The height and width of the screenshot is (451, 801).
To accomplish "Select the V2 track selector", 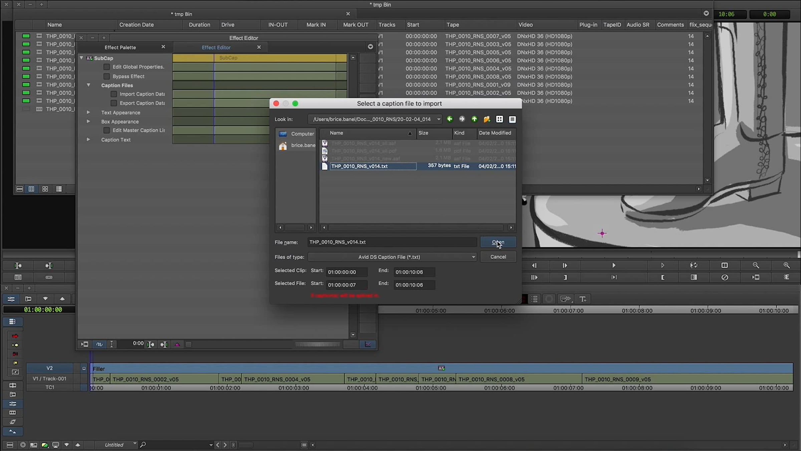I will [x=49, y=368].
